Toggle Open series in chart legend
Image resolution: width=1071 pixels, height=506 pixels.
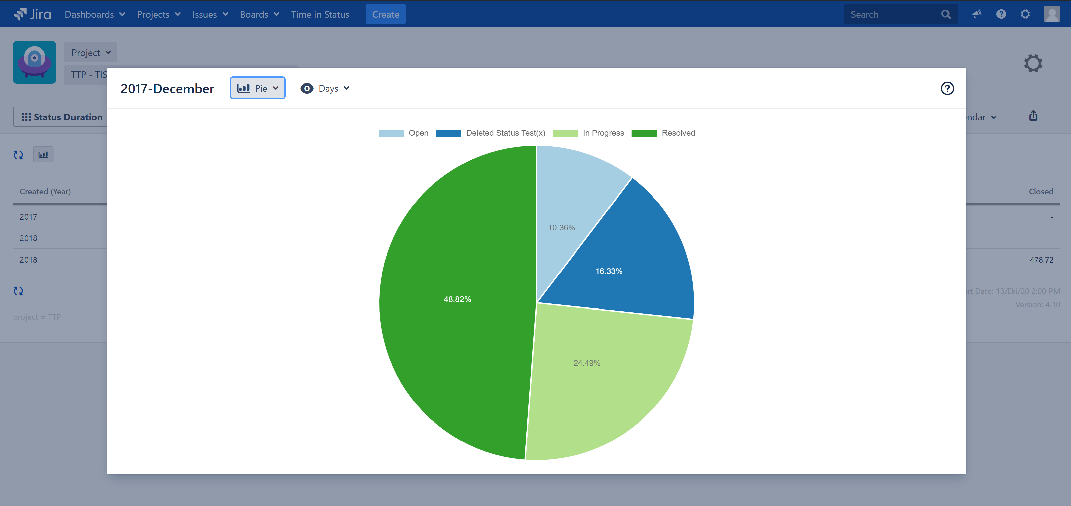418,133
